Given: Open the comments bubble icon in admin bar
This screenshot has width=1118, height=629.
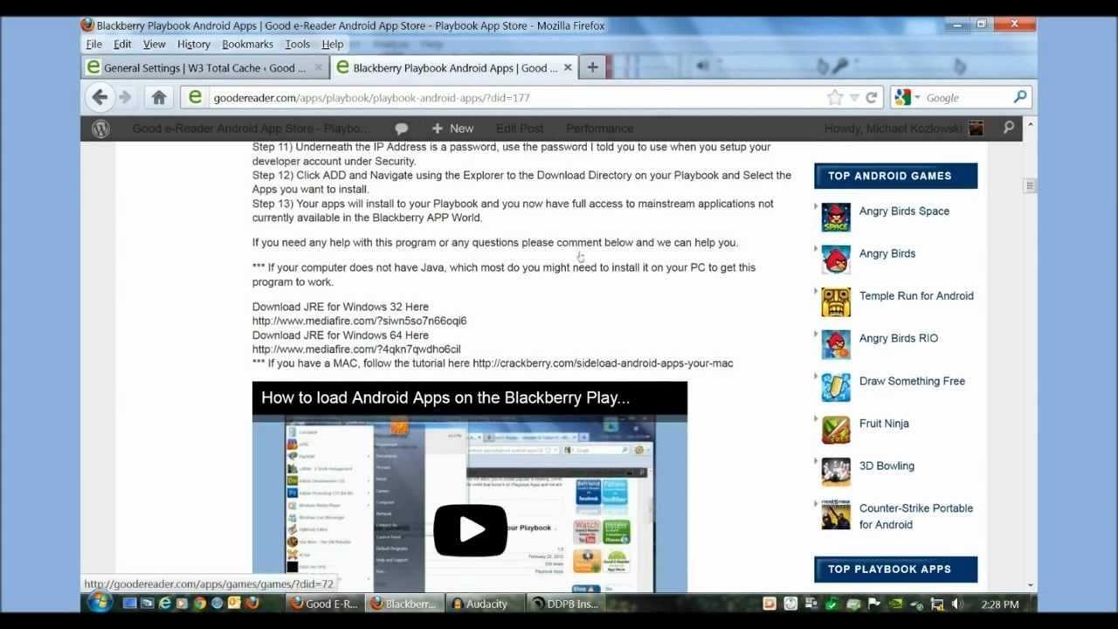Looking at the screenshot, I should tap(401, 128).
